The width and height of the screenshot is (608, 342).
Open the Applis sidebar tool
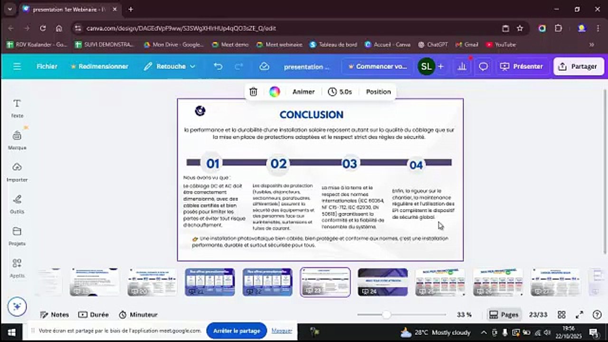click(x=17, y=268)
